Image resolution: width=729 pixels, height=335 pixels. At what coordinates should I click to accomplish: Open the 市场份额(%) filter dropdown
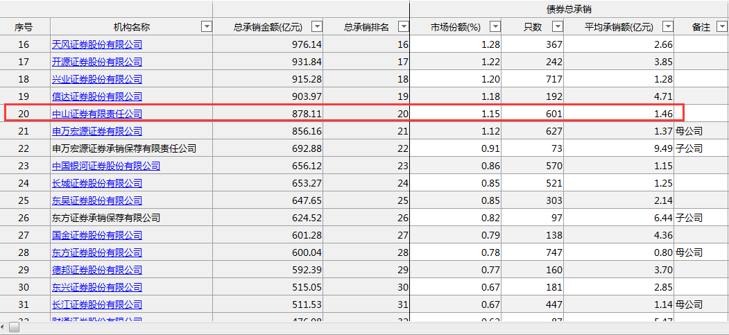pos(495,27)
